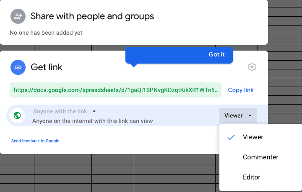
Task: Click the green globe icon
Action: 17,115
